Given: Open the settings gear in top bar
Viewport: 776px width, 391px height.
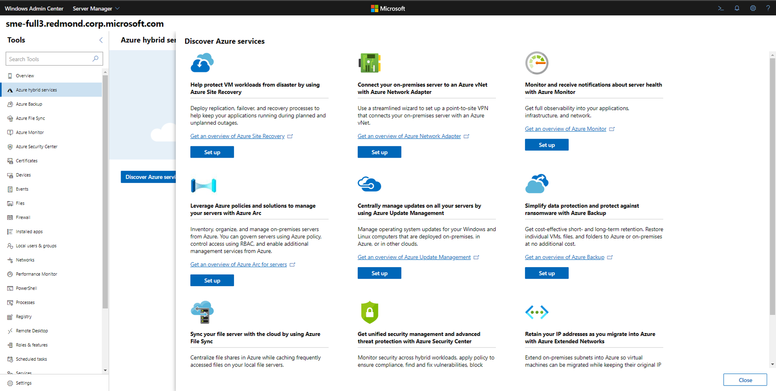Looking at the screenshot, I should pyautogui.click(x=753, y=8).
